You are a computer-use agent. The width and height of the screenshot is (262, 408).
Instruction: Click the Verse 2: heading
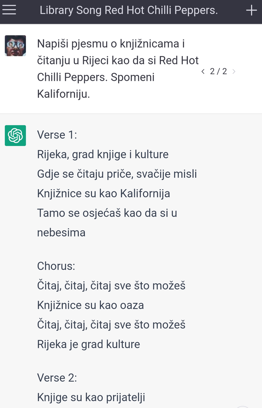(57, 378)
